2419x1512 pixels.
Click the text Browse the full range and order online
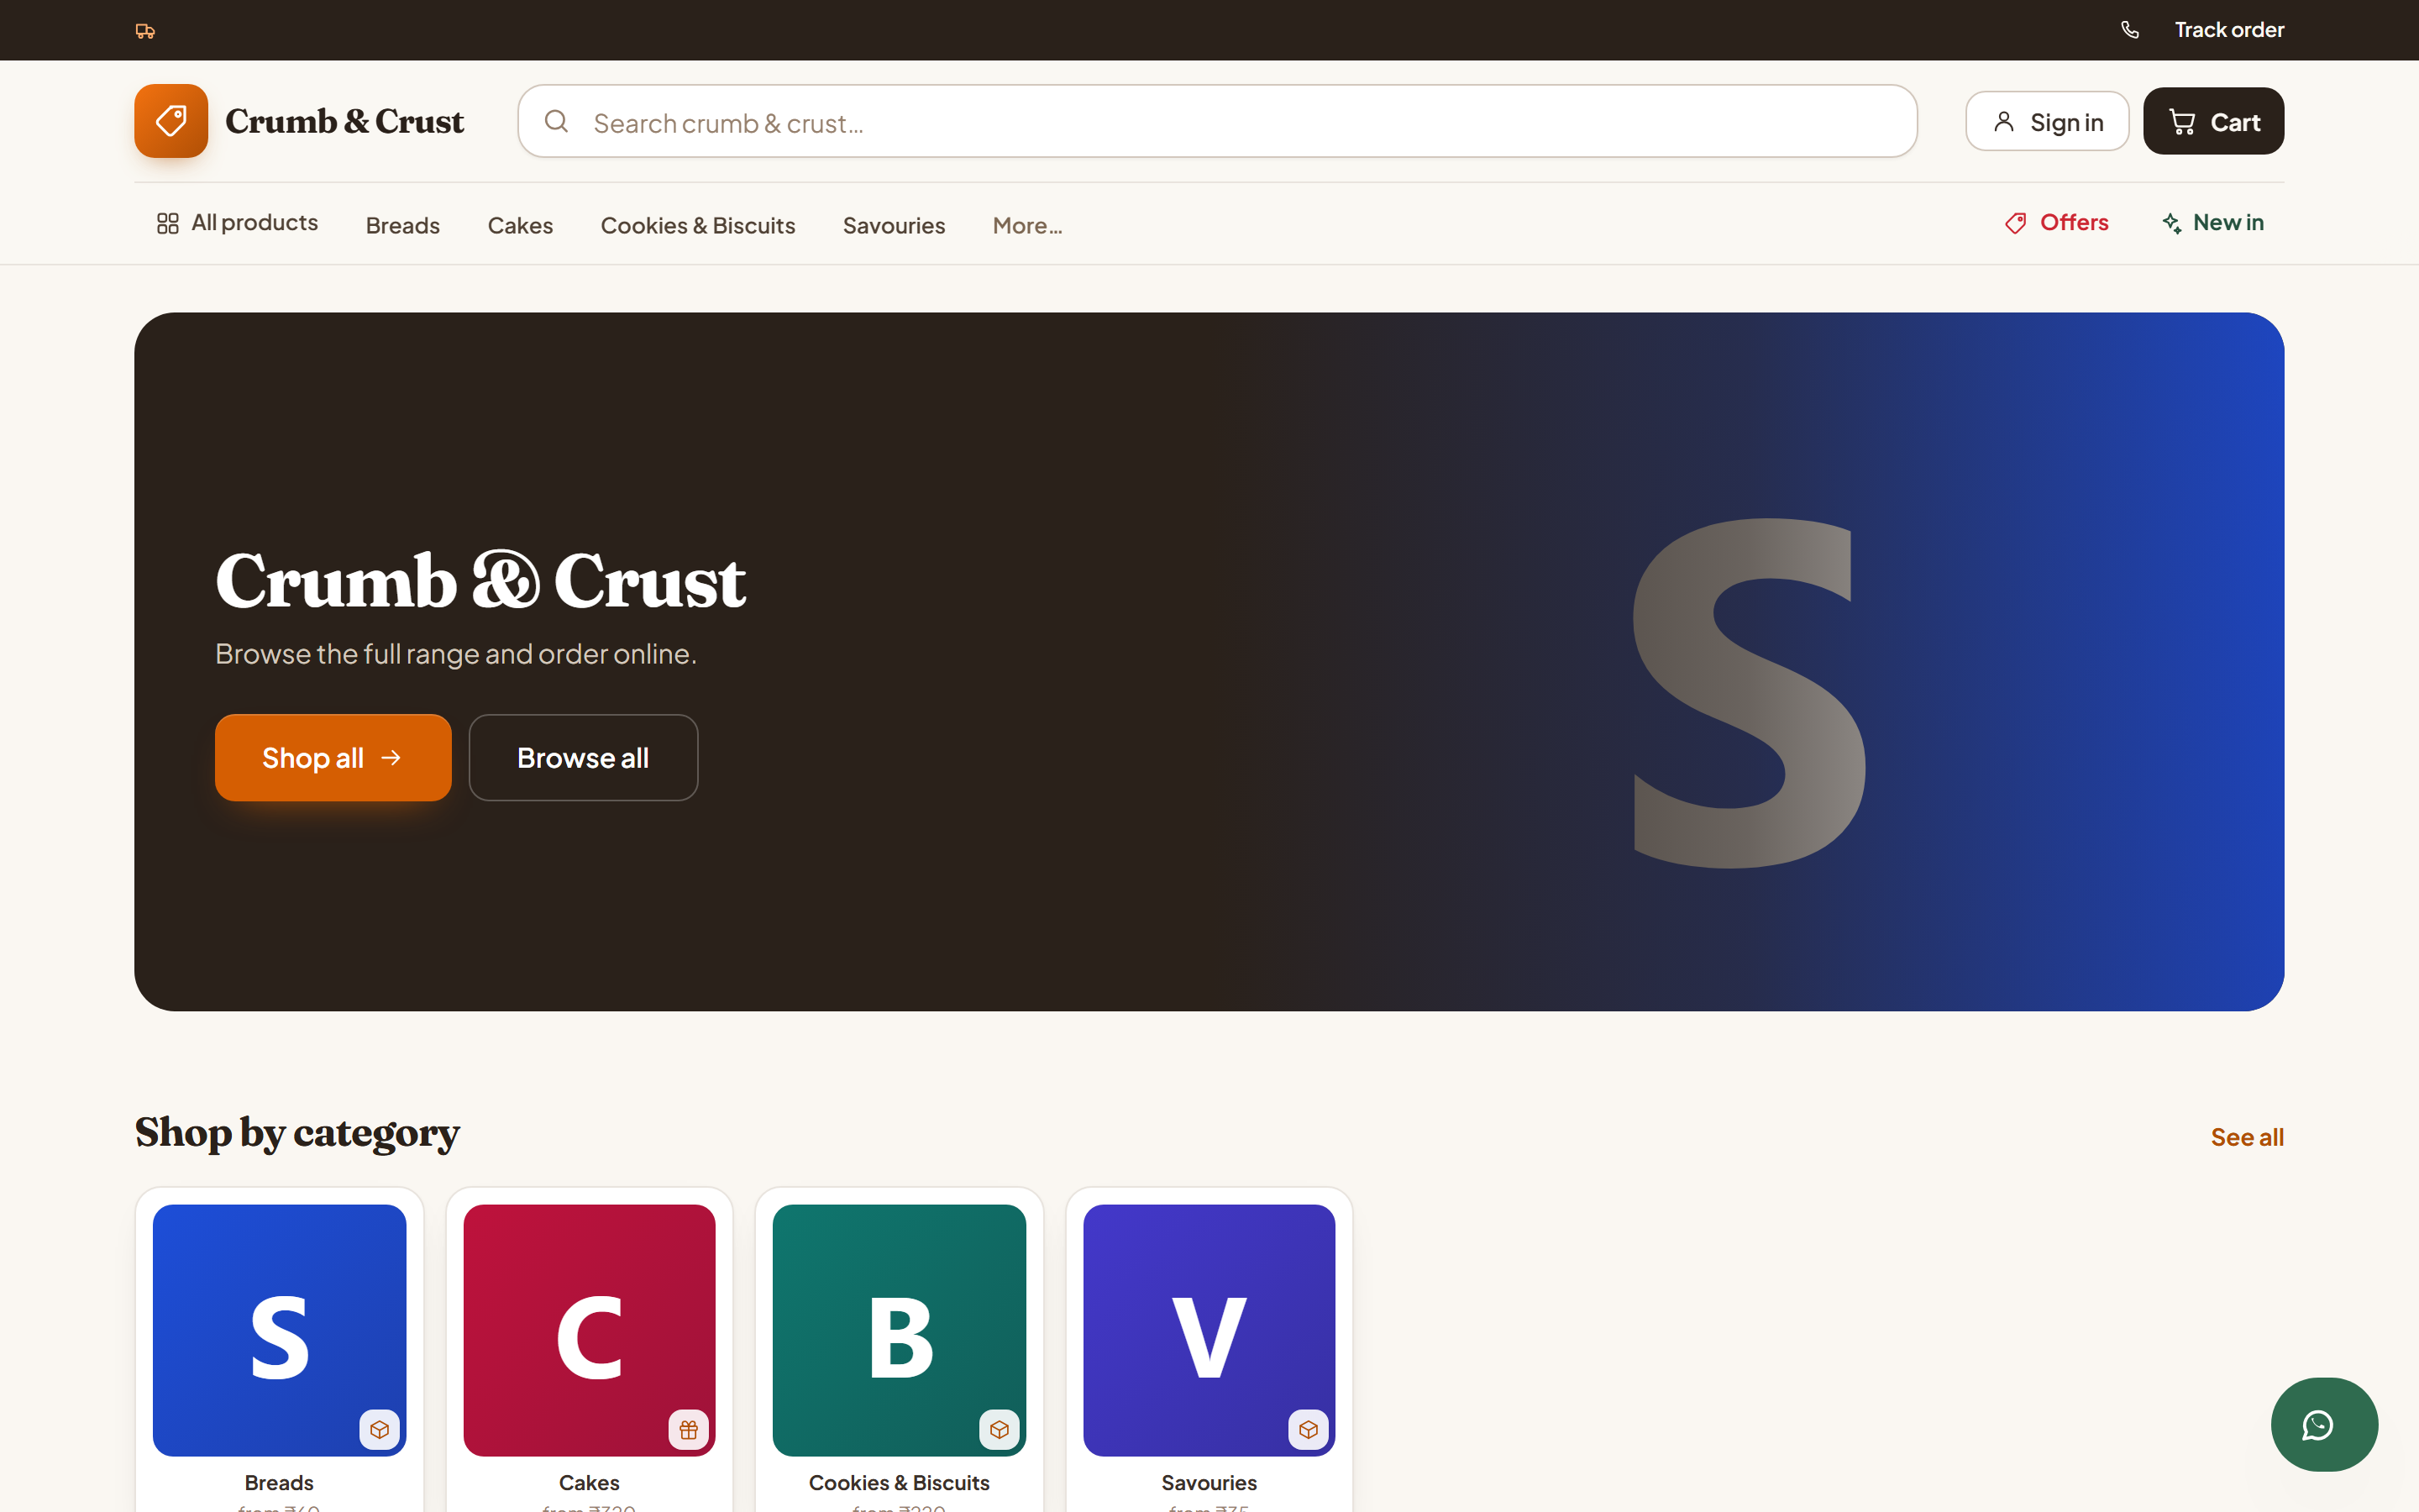(x=456, y=653)
